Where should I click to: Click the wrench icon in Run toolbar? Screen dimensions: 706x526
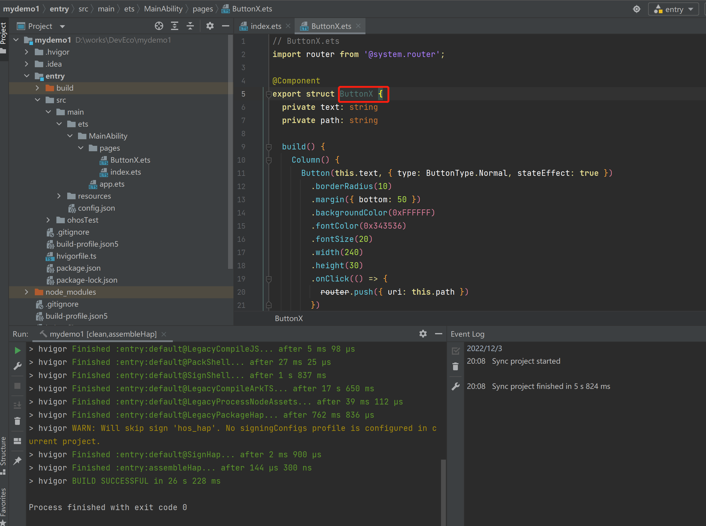(17, 366)
